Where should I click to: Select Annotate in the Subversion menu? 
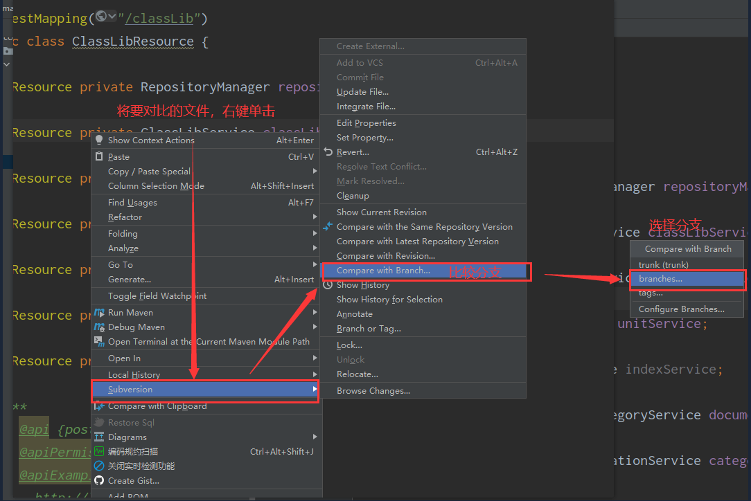coord(423,314)
